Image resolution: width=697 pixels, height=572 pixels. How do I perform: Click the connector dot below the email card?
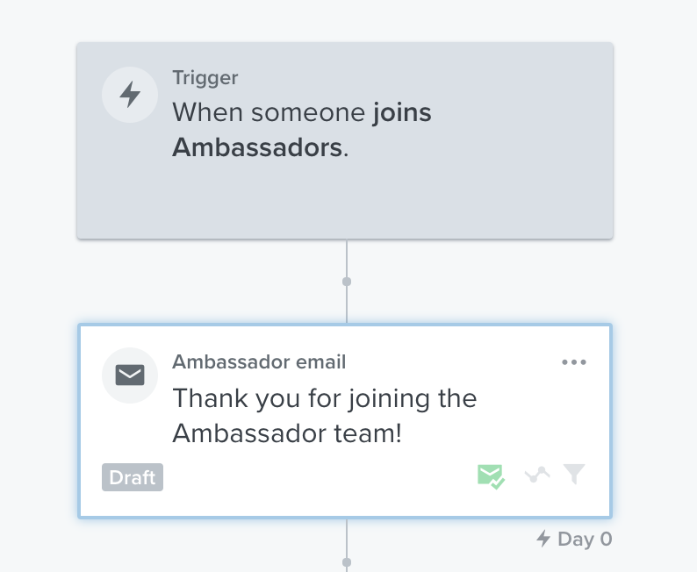point(347,562)
